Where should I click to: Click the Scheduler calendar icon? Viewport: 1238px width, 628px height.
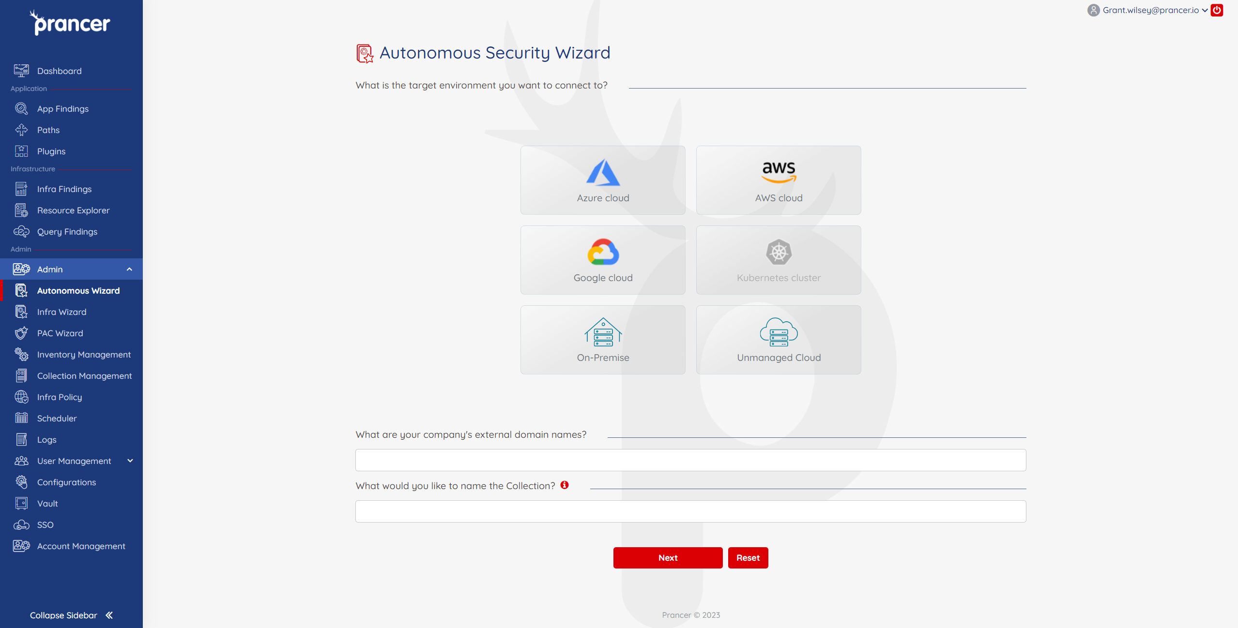[x=21, y=418]
